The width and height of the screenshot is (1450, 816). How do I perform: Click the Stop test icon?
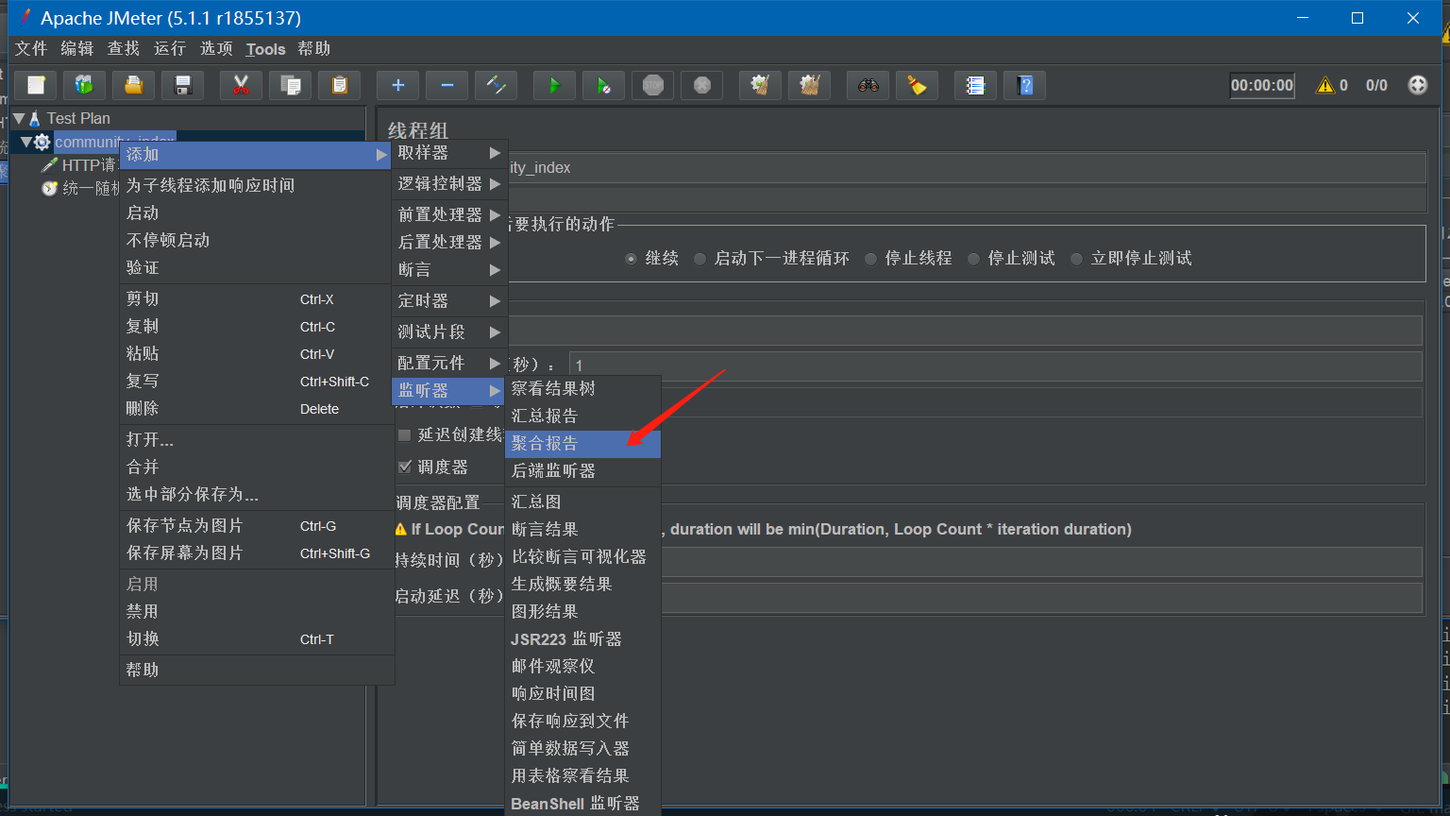coord(652,85)
